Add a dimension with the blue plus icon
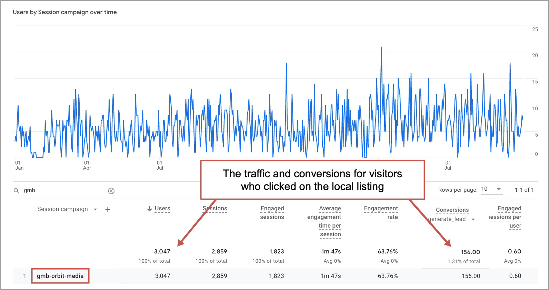This screenshot has height=290, width=549. [108, 209]
